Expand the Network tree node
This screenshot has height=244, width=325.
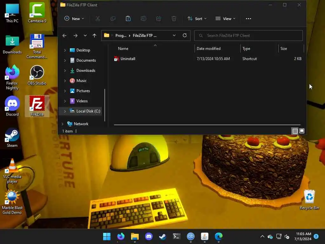tap(63, 124)
